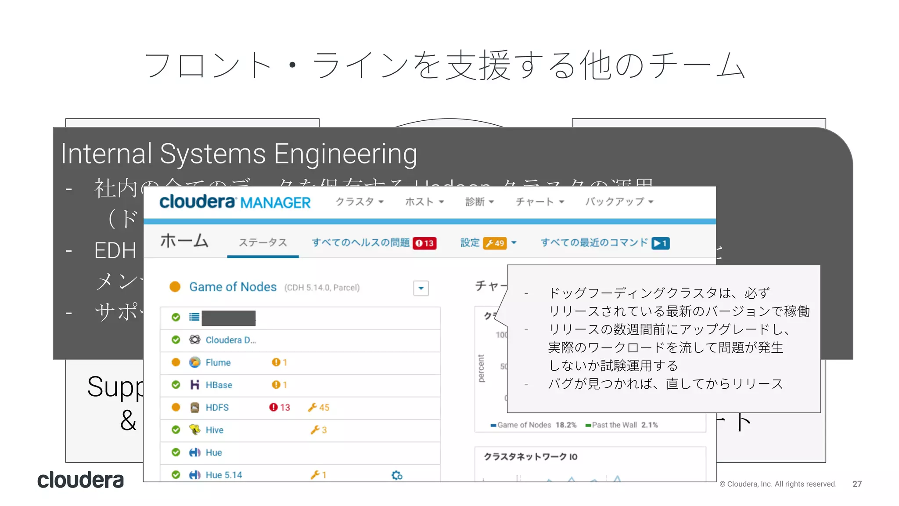Click the Hue 5.14 service icon
Screen dimensions: 899x506
coord(195,475)
